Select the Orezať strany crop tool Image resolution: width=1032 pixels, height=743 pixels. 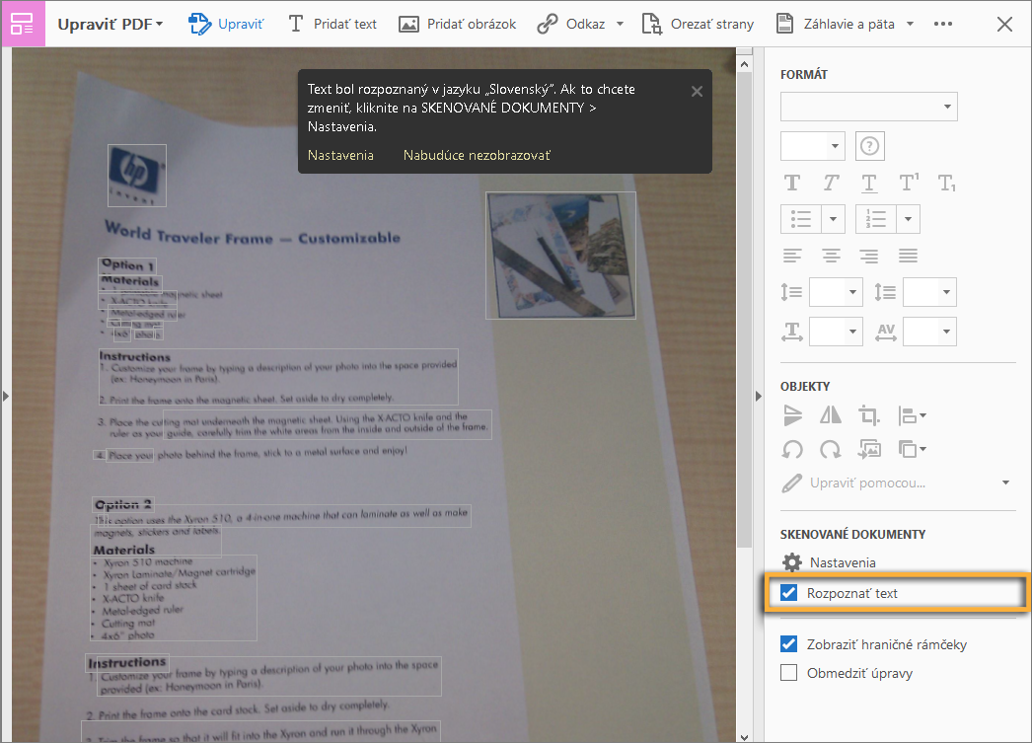click(698, 25)
